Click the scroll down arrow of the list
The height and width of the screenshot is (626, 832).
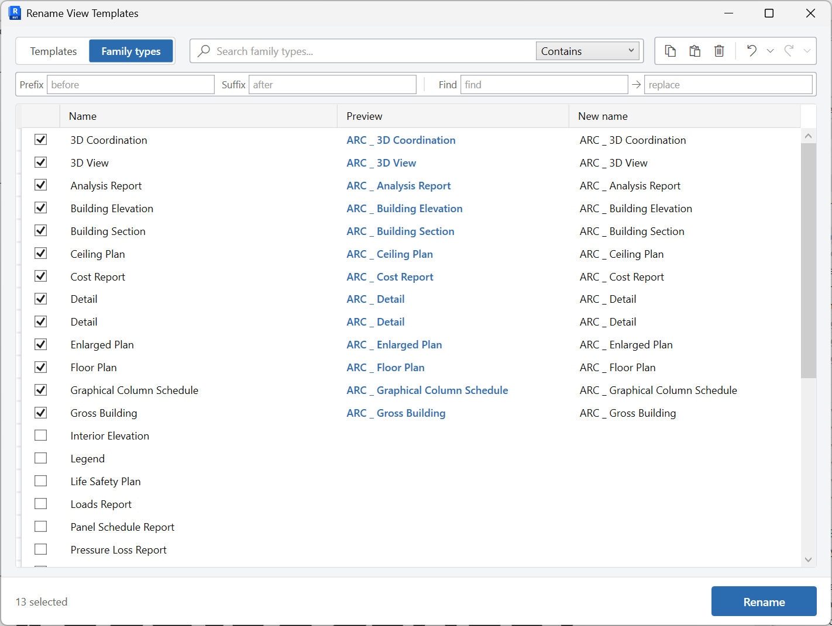808,559
